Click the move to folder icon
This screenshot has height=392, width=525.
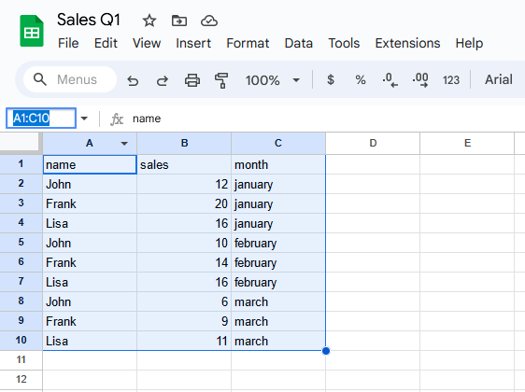coord(179,21)
